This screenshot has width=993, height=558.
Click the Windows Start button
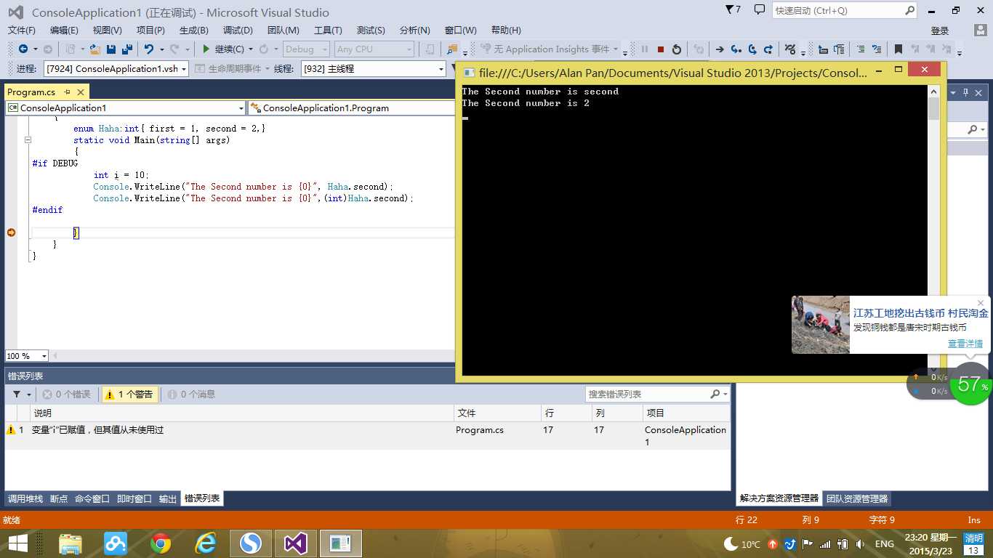click(17, 543)
